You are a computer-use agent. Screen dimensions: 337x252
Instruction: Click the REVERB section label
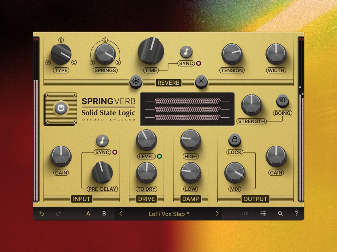coord(169,83)
